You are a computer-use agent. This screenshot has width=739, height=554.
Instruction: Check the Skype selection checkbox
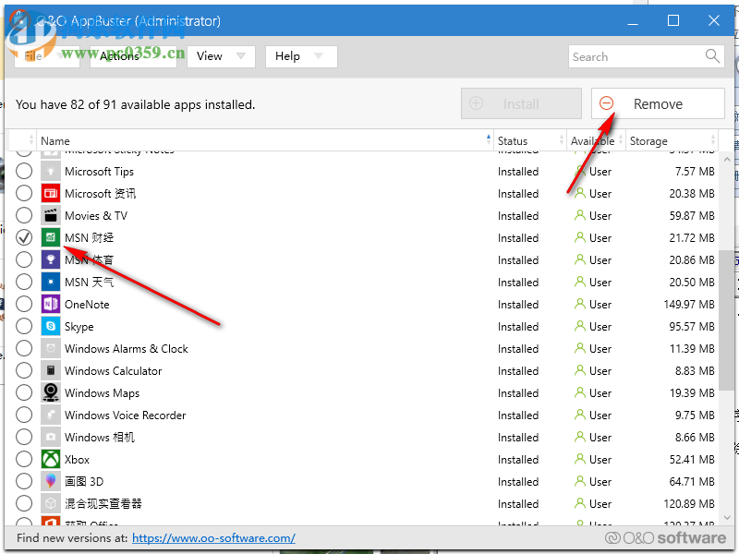coord(23,326)
